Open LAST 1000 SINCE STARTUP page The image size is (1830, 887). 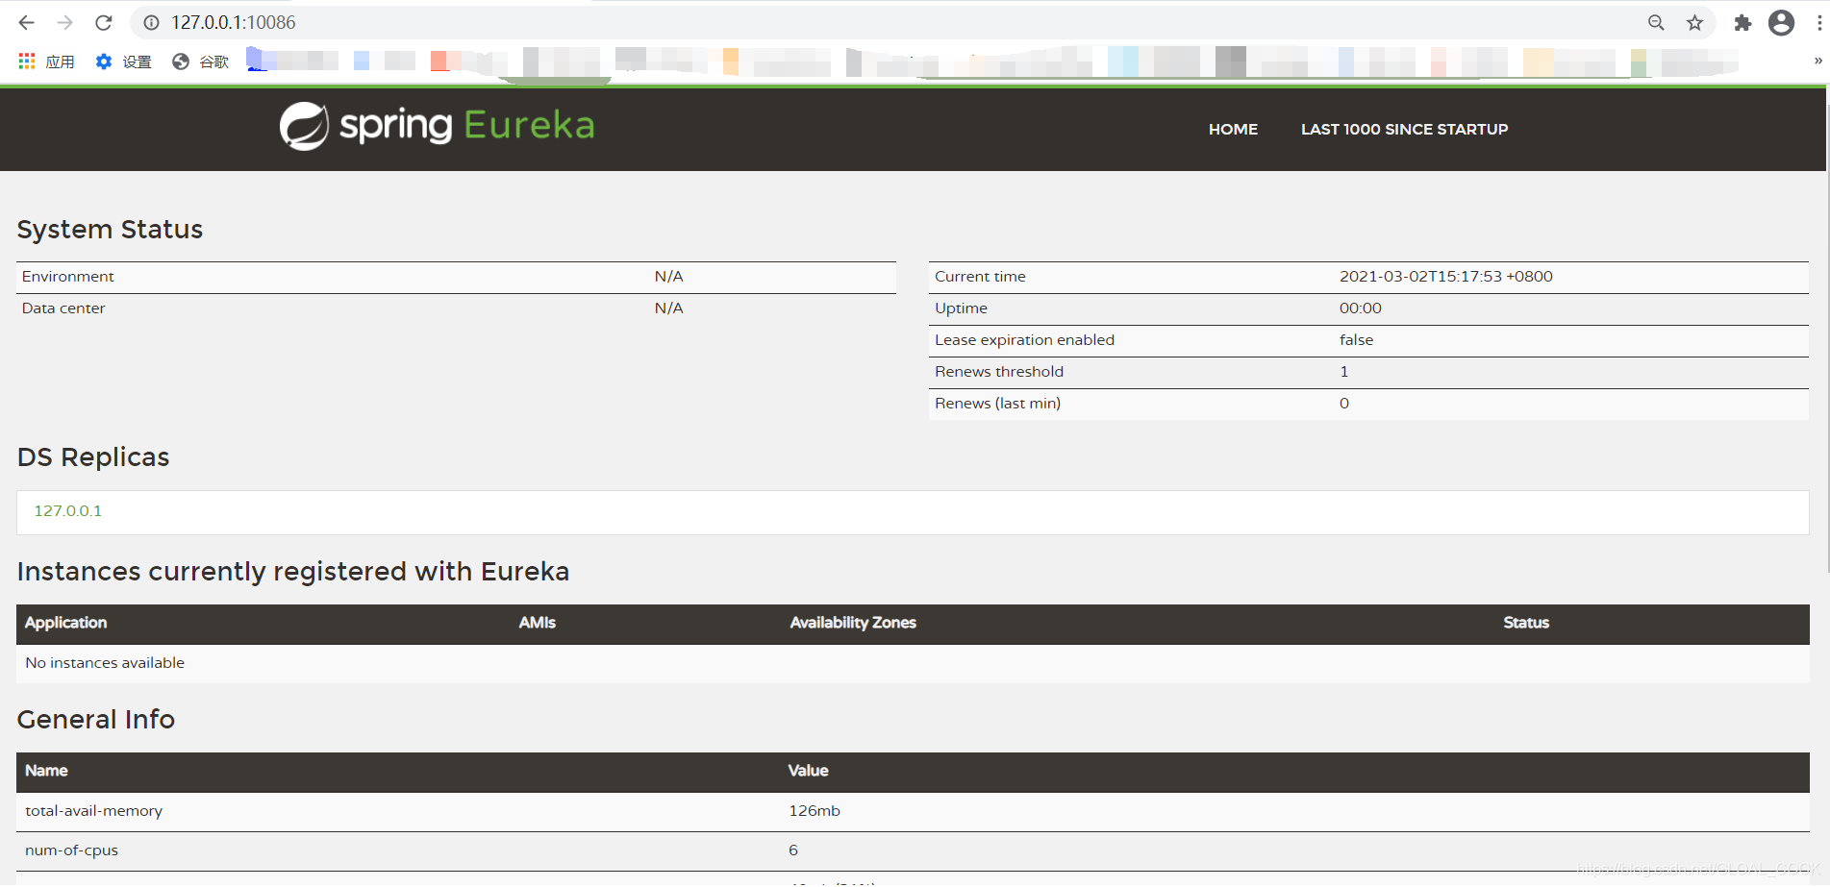(x=1404, y=129)
